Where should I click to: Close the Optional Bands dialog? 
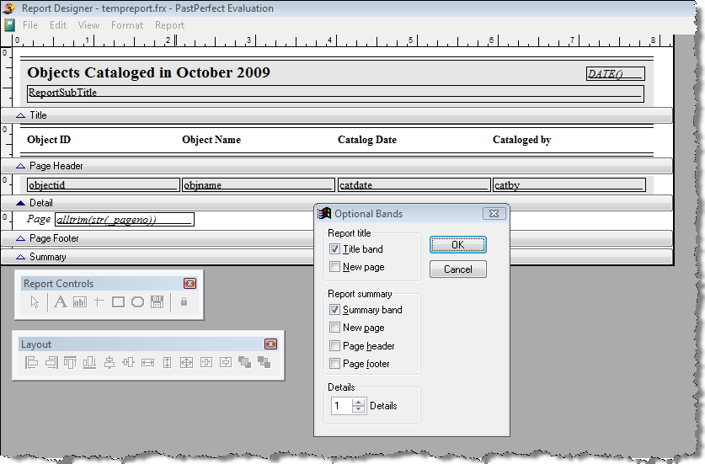pos(494,214)
